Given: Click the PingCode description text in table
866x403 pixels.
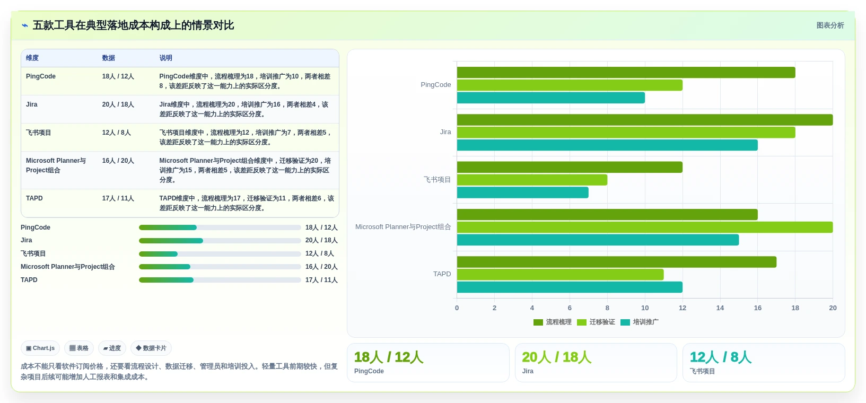Looking at the screenshot, I should click(x=245, y=81).
